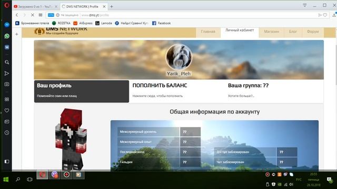Screen dimensions: 337x189
Task: Open the screen recorder taskbar icon
Action: coord(67,175)
